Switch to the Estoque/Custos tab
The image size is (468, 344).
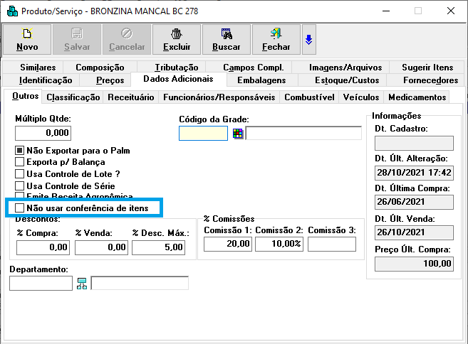coord(347,80)
